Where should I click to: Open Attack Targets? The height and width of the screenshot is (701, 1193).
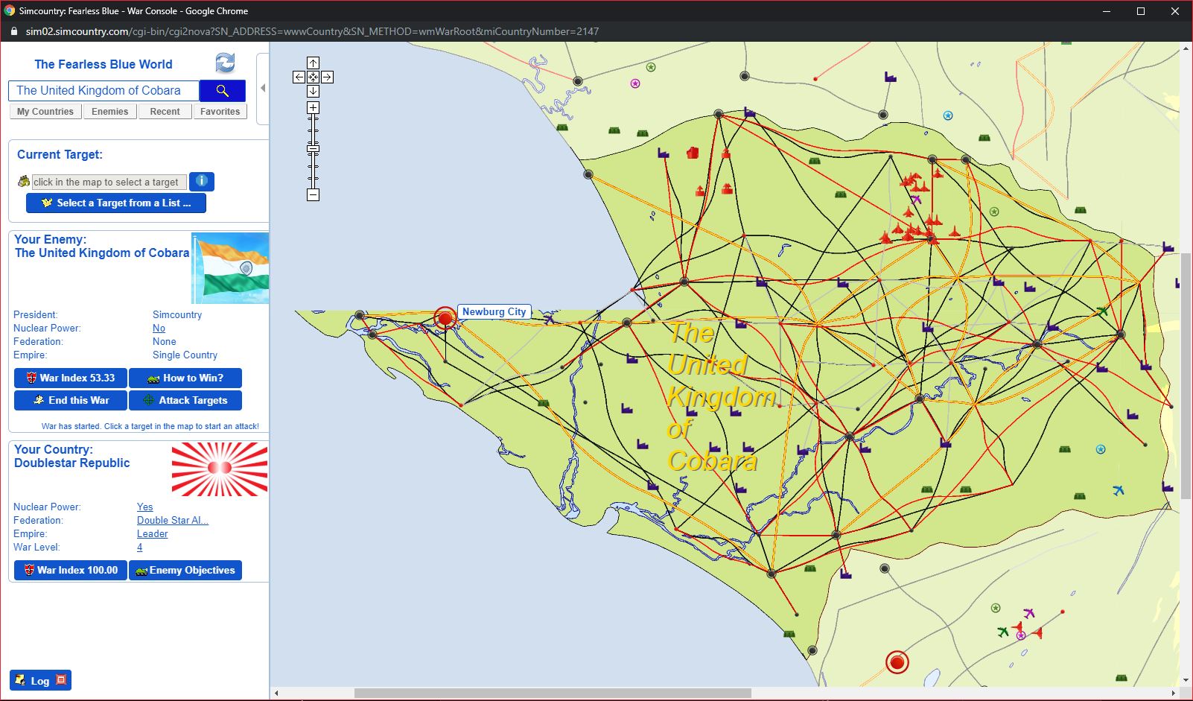[185, 400]
